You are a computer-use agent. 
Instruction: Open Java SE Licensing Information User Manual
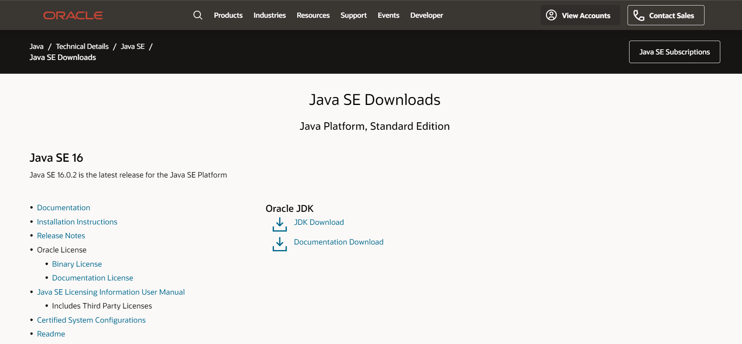111,292
